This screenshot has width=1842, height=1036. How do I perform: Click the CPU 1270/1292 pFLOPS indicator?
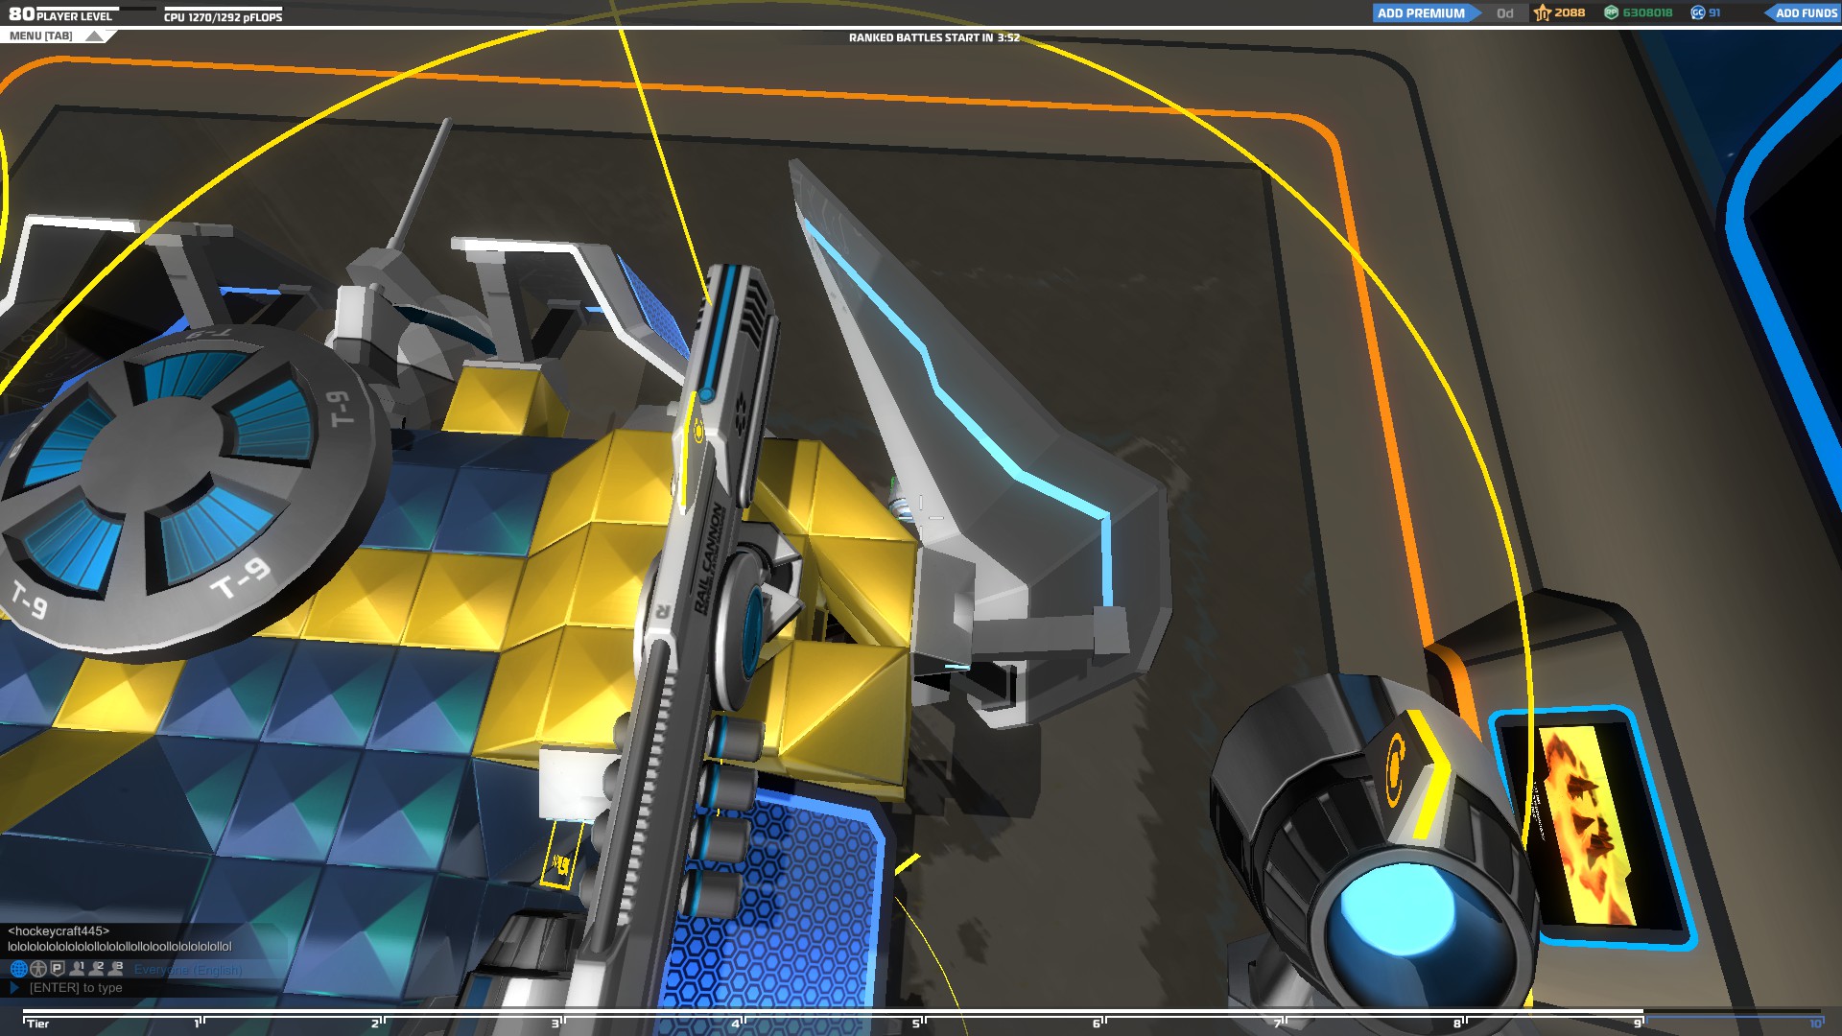coord(223,17)
